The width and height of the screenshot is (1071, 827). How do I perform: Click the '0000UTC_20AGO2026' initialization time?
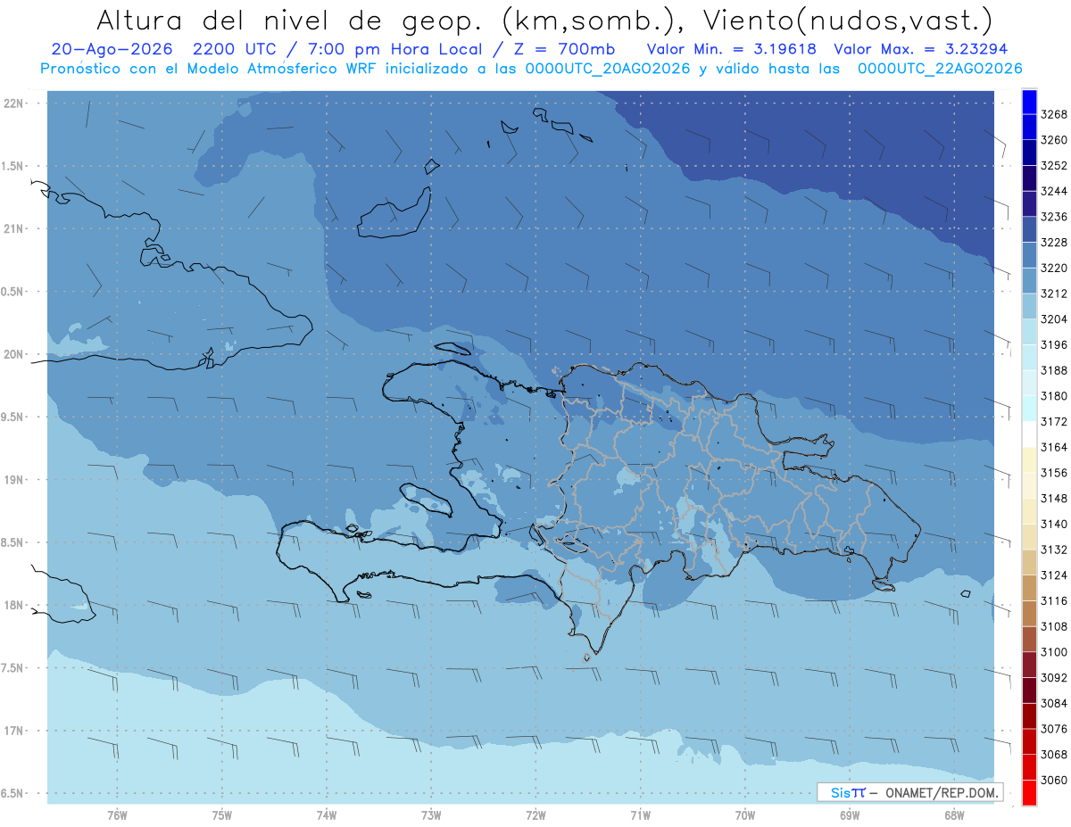[x=608, y=69]
